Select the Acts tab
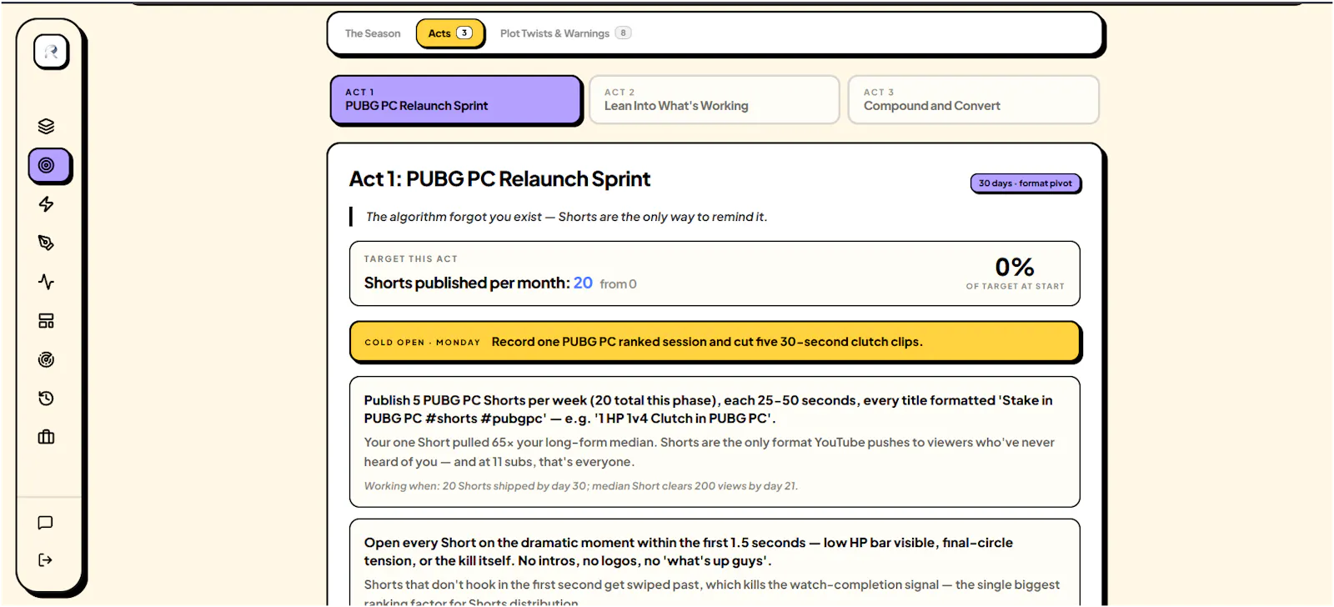The height and width of the screenshot is (607, 1334). [x=450, y=33]
